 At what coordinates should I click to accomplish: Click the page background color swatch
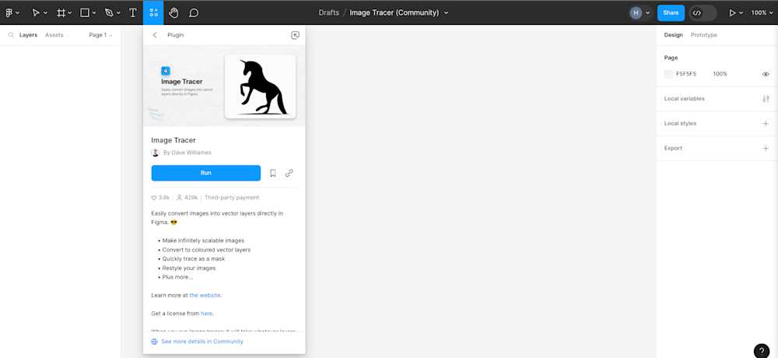coord(668,74)
